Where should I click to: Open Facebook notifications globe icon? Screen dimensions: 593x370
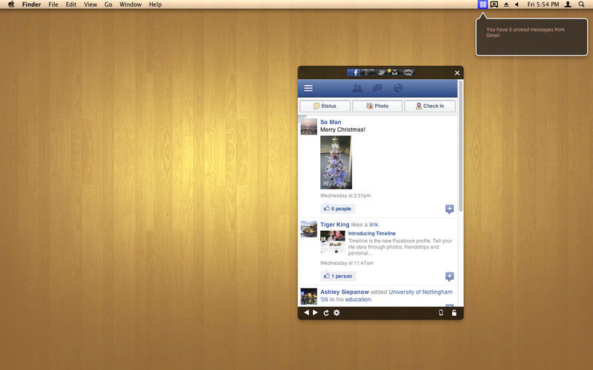(398, 88)
